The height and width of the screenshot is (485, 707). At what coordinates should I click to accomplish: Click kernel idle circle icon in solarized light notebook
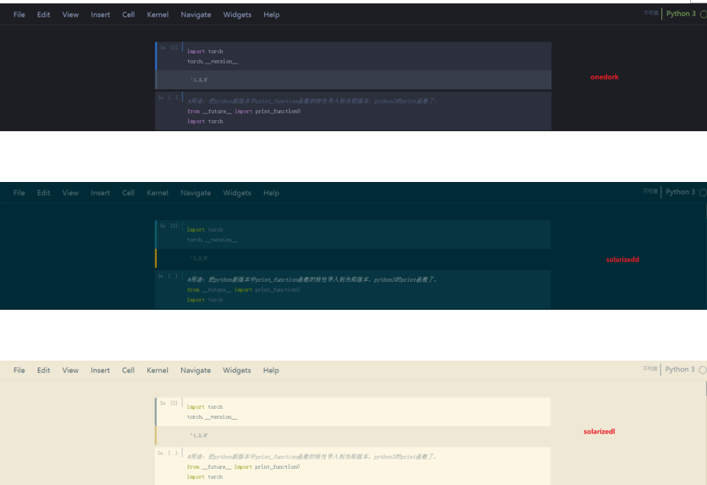(703, 370)
